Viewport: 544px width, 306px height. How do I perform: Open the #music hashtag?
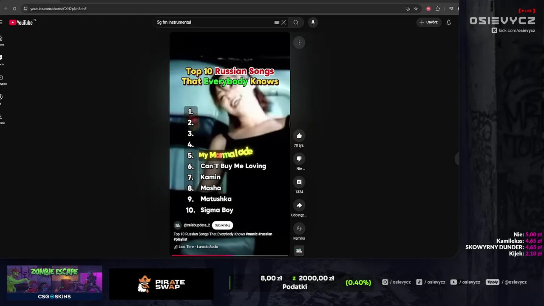pyautogui.click(x=251, y=234)
